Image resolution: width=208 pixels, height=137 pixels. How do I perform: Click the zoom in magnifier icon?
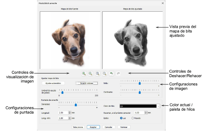(84, 73)
